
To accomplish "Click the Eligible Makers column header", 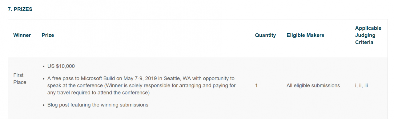I will point(305,35).
